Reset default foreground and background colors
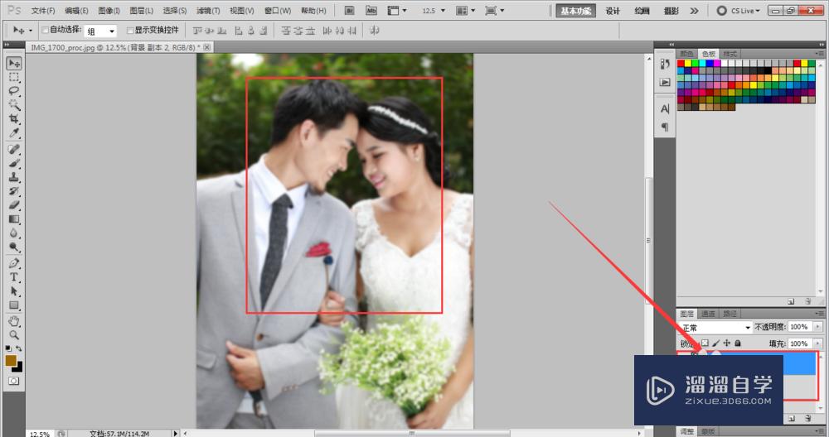Screen dimensions: 829x437 coord(8,349)
